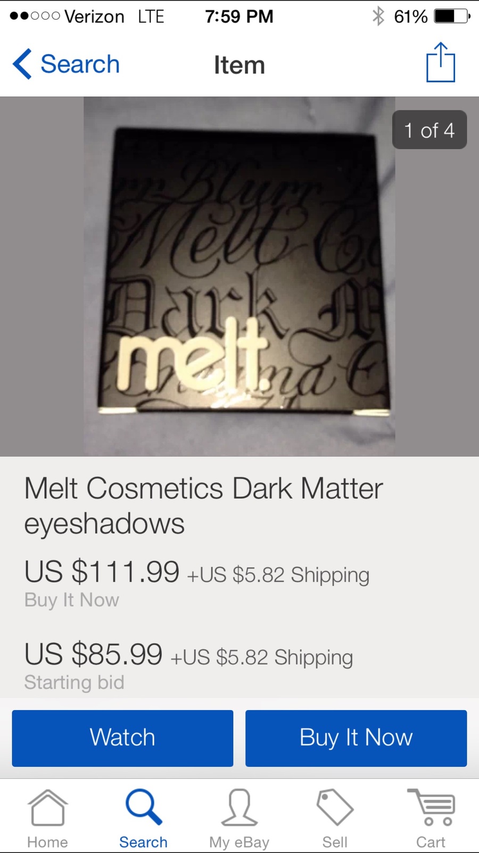Open the My eBay person icon
479x853 pixels.
pos(239,807)
